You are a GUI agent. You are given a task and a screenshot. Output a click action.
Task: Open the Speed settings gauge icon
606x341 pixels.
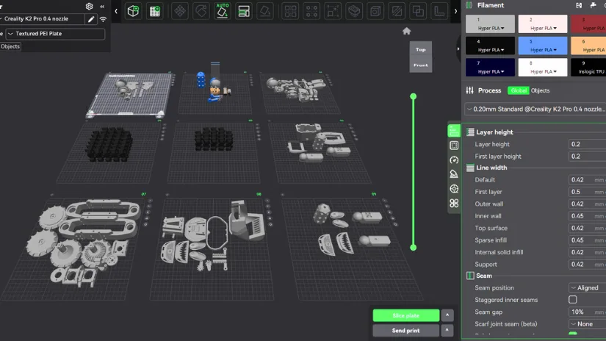(x=454, y=159)
